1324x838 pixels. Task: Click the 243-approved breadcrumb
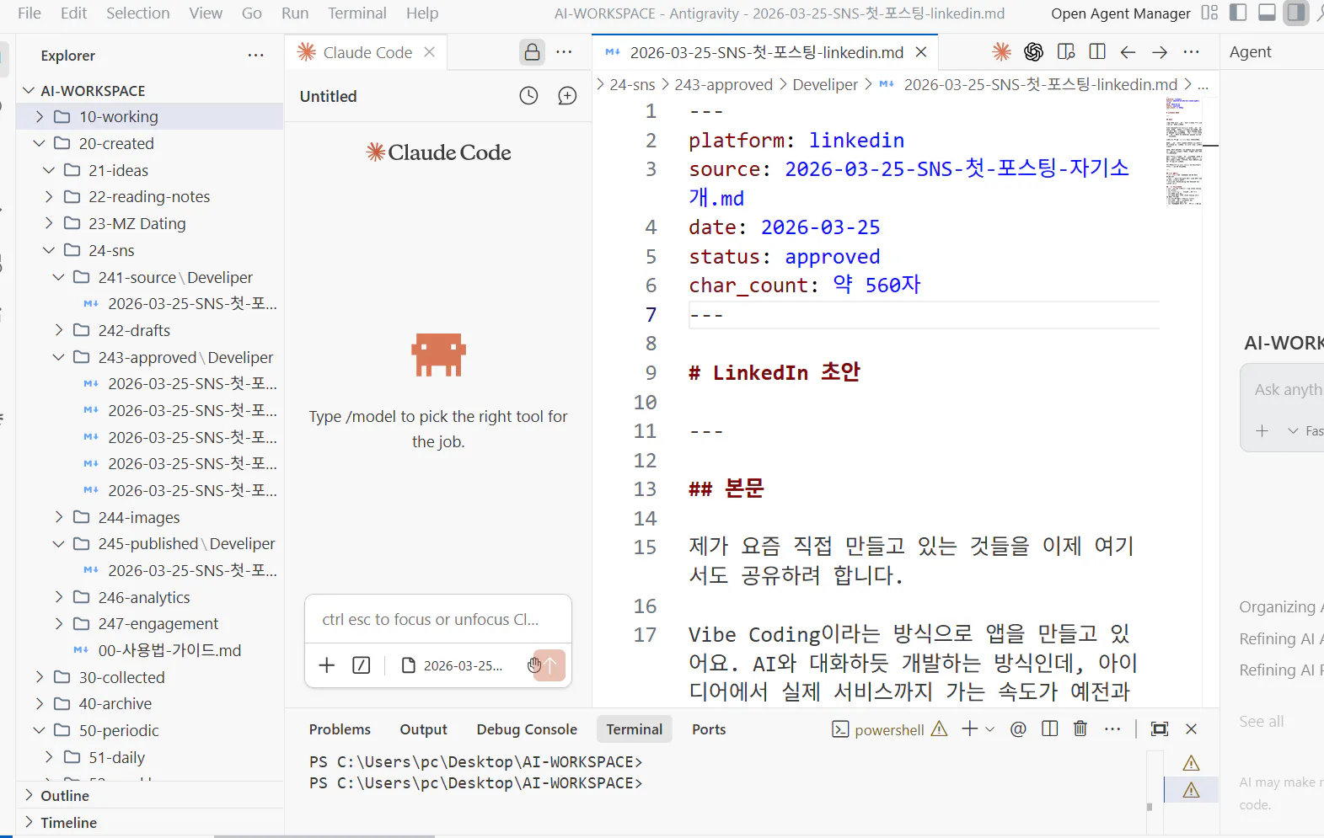pyautogui.click(x=724, y=84)
